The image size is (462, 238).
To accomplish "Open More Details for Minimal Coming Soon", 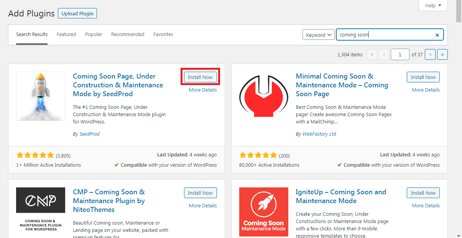I will (x=426, y=90).
